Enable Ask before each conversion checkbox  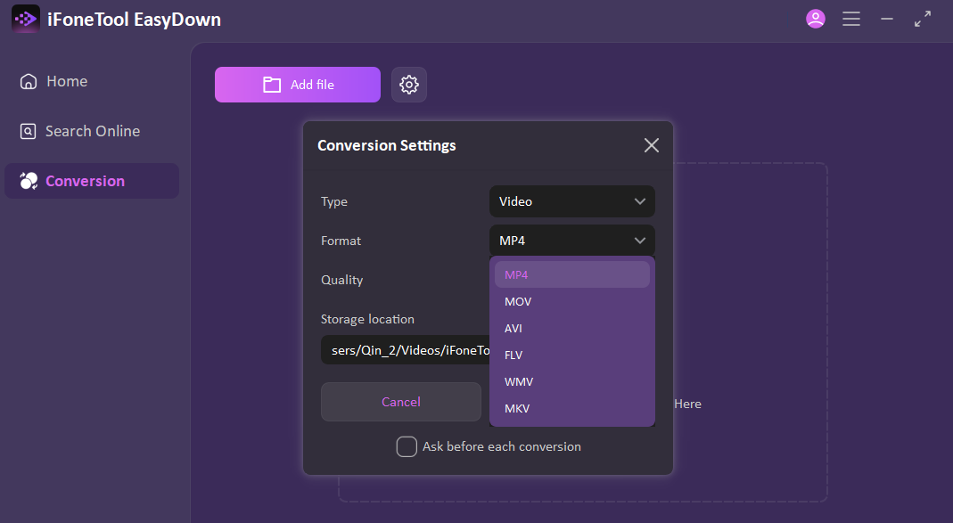[407, 446]
